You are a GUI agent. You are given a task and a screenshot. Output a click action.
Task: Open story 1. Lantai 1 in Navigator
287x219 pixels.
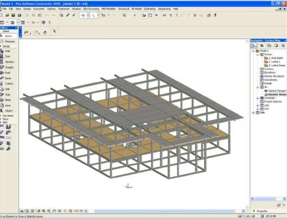(272, 62)
